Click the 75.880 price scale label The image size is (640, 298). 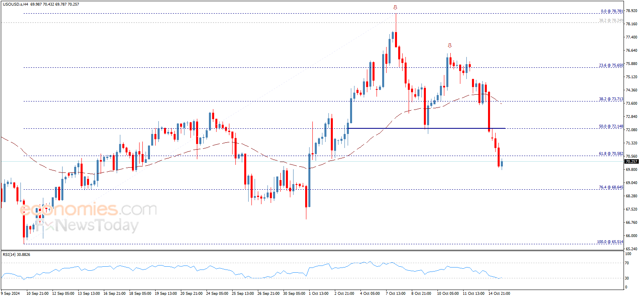(632, 64)
